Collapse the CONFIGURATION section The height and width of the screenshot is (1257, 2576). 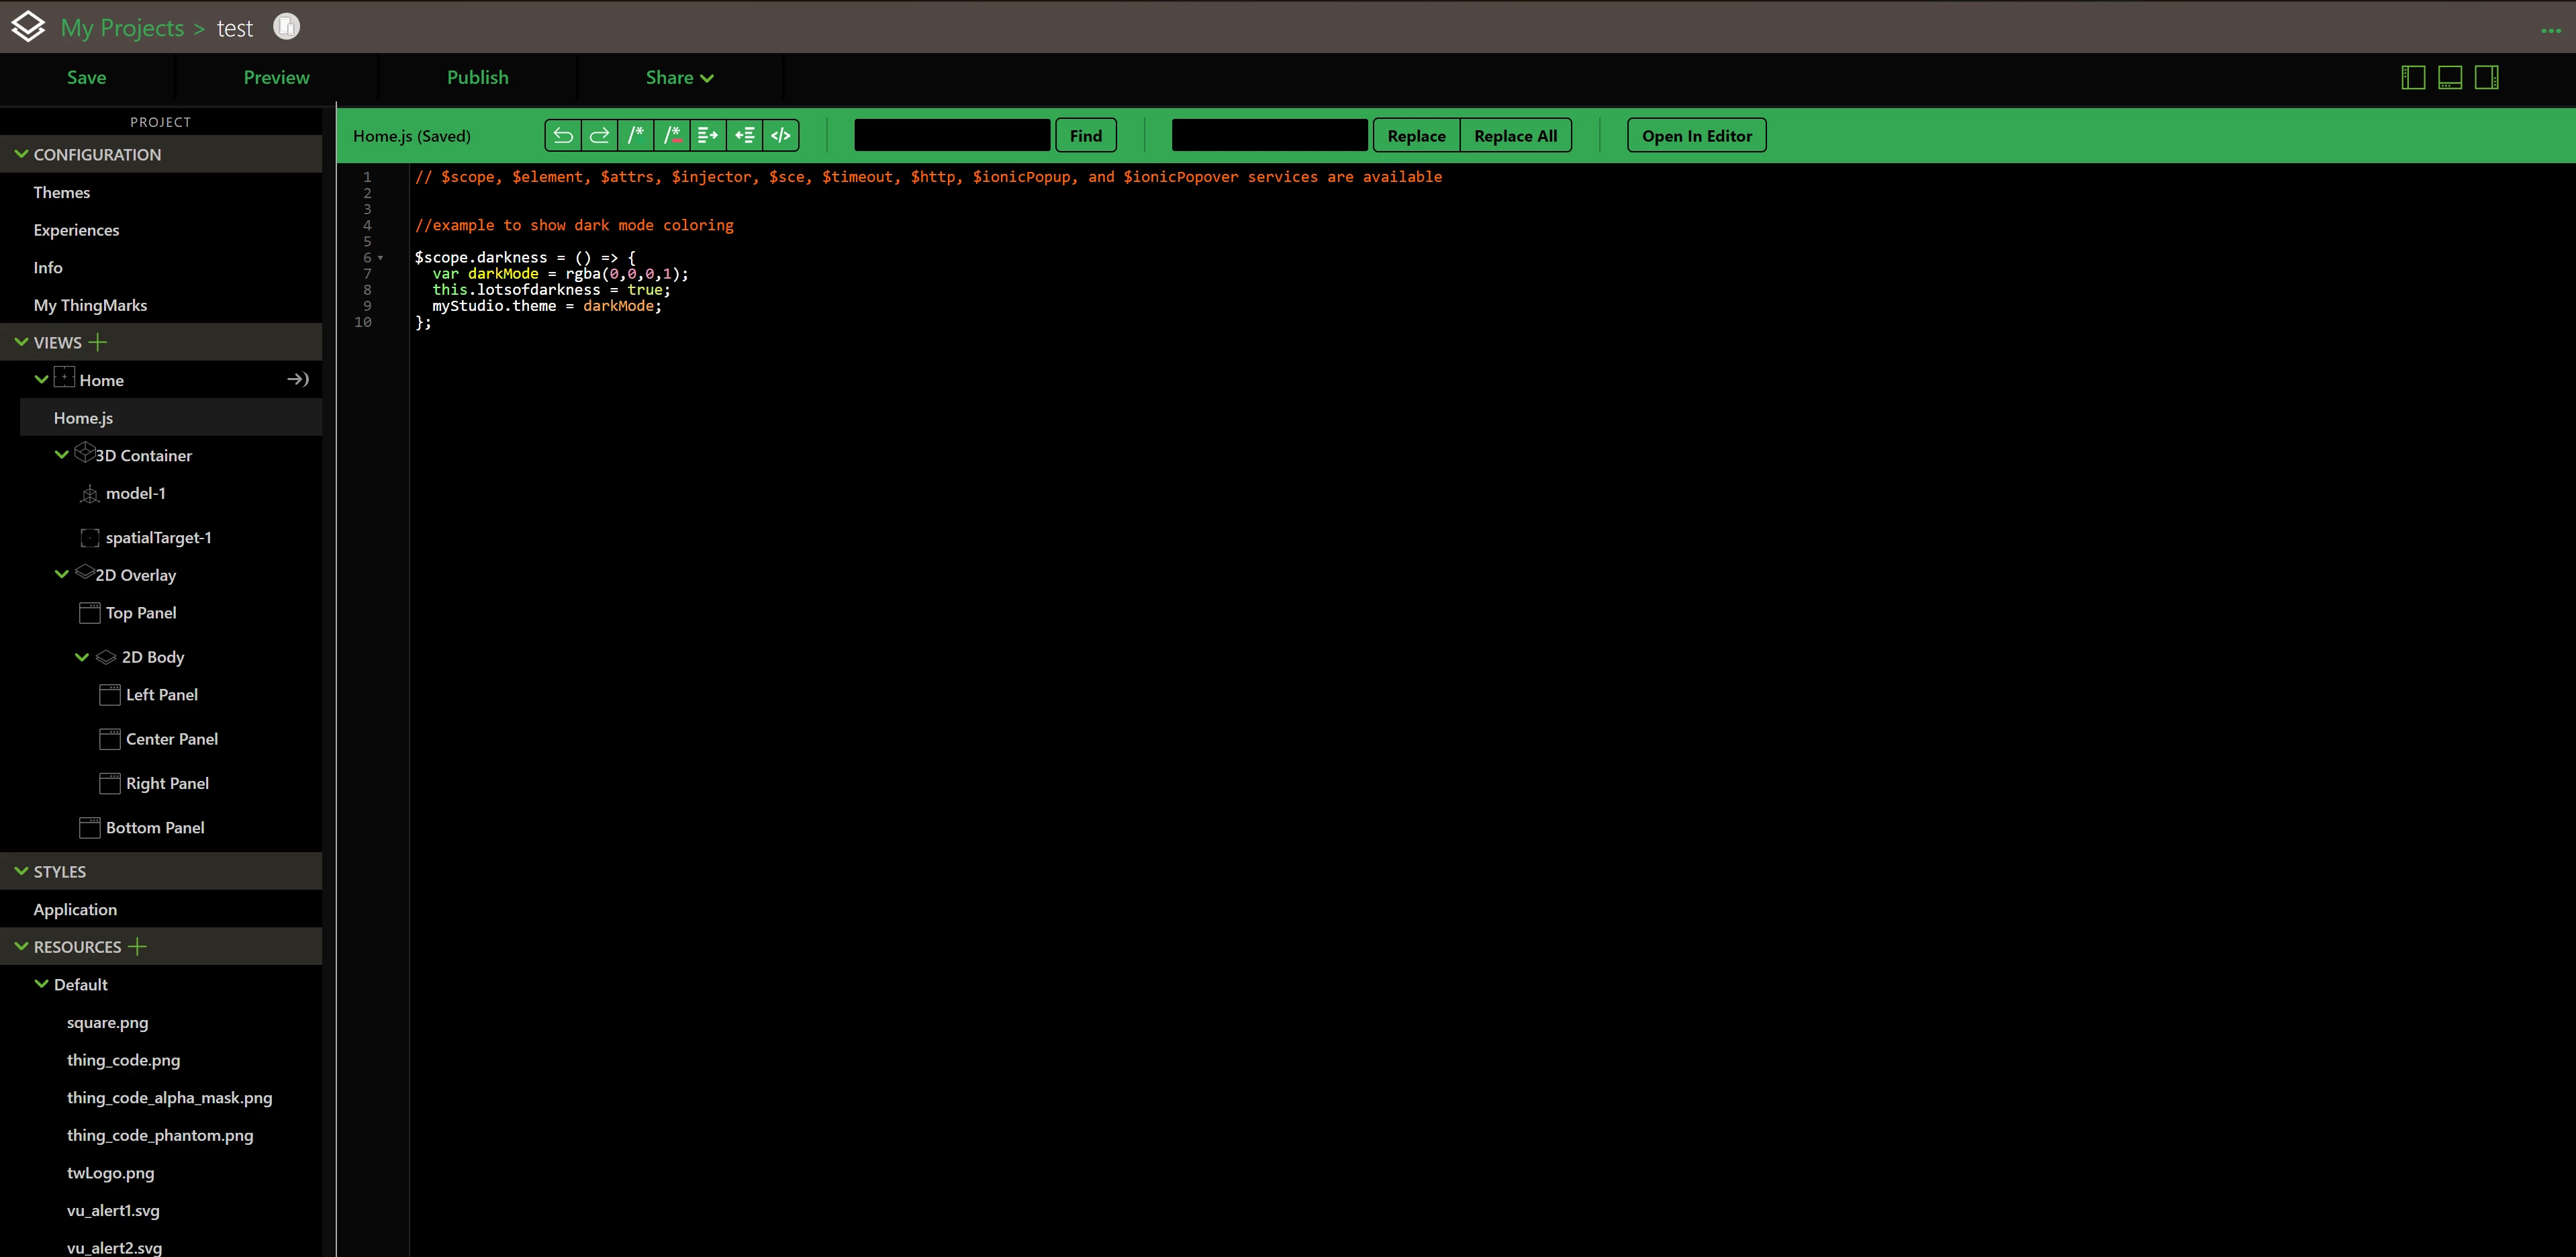pyautogui.click(x=21, y=154)
